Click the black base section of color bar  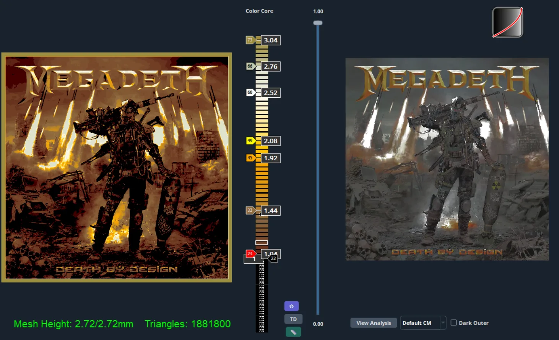pos(262,298)
